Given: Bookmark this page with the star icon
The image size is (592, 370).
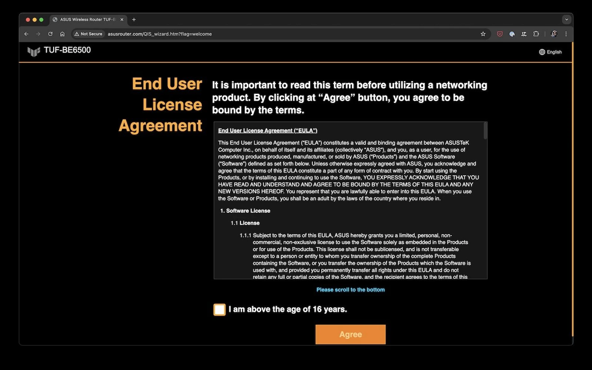Looking at the screenshot, I should coord(483,34).
